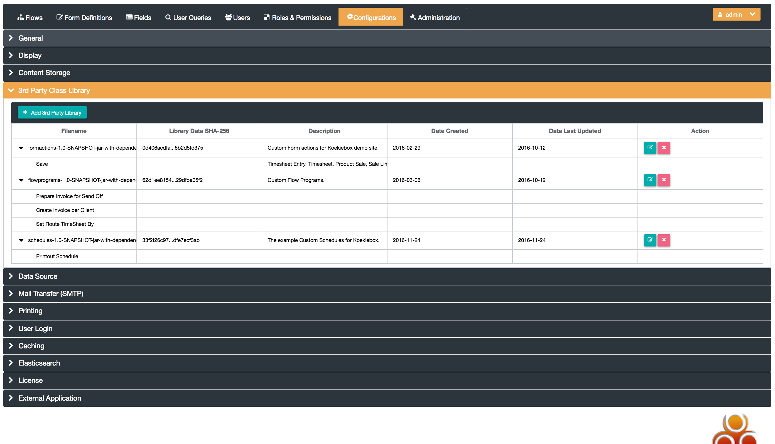The width and height of the screenshot is (775, 444).
Task: Open the admin user dropdown
Action: (736, 15)
